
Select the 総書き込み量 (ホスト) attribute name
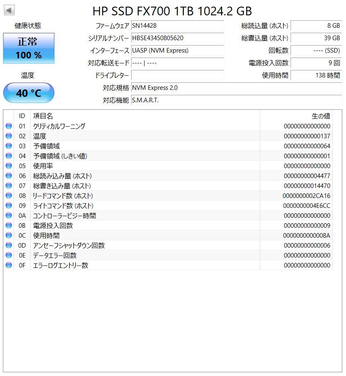tap(62, 186)
